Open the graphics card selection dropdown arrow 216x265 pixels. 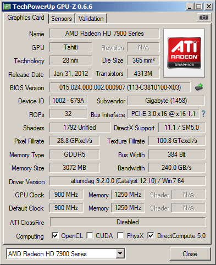click(120, 253)
